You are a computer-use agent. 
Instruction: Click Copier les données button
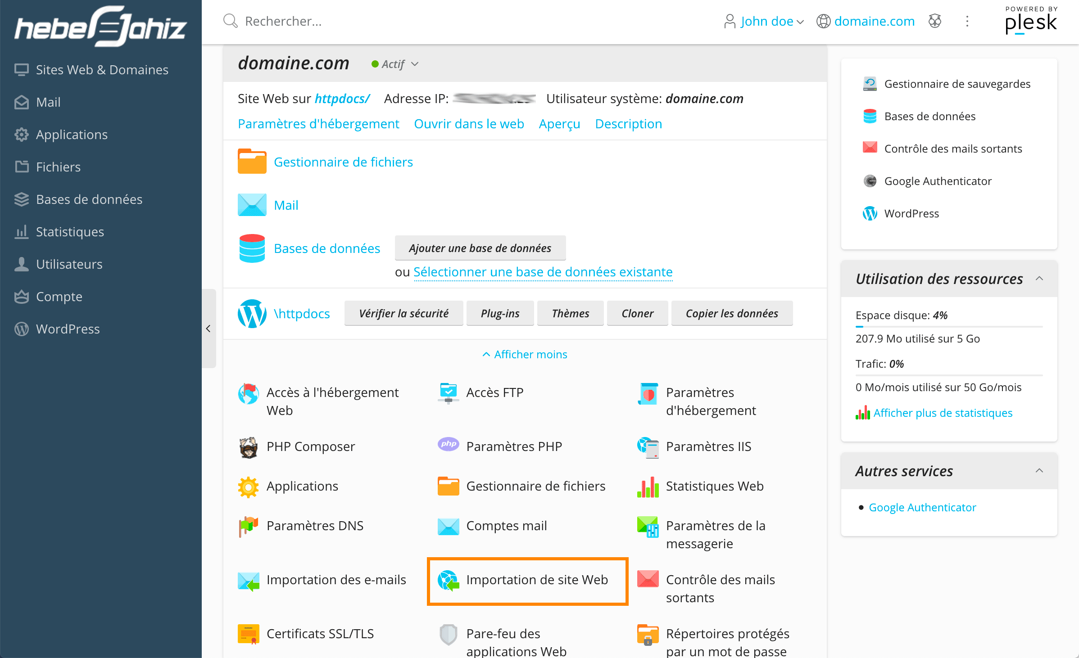pos(732,313)
